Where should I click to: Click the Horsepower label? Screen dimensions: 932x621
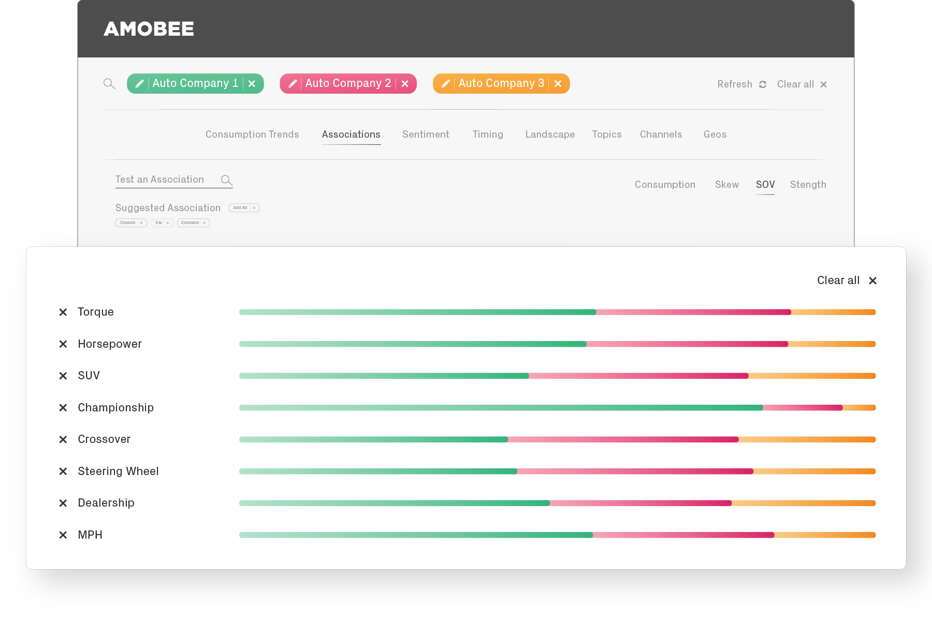pyautogui.click(x=110, y=344)
